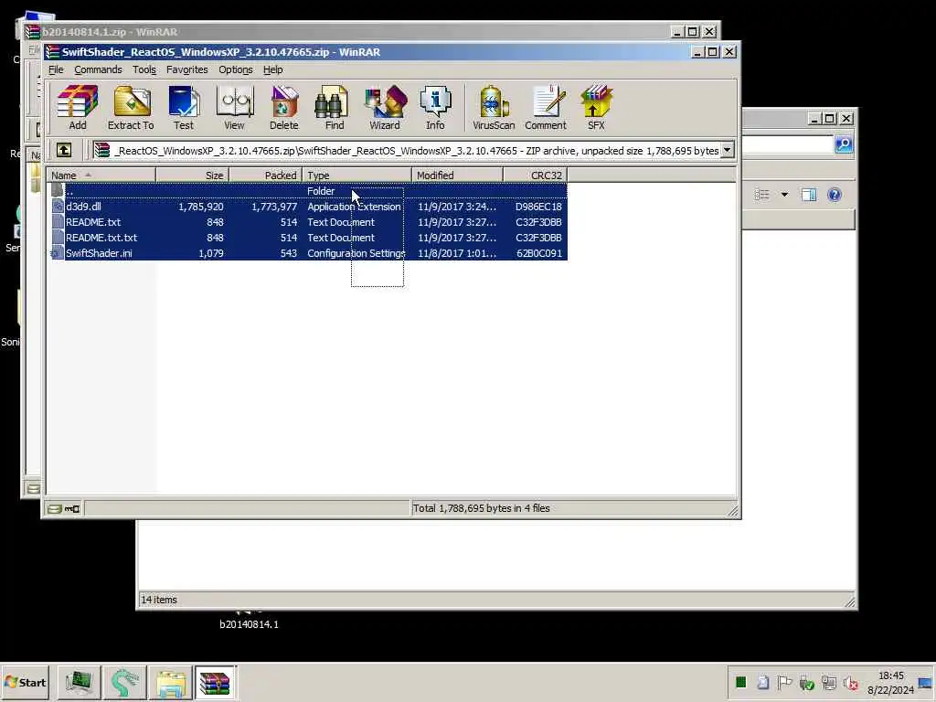Select the d3d9.dll file row
Viewport: 936px width, 702px height.
307,207
